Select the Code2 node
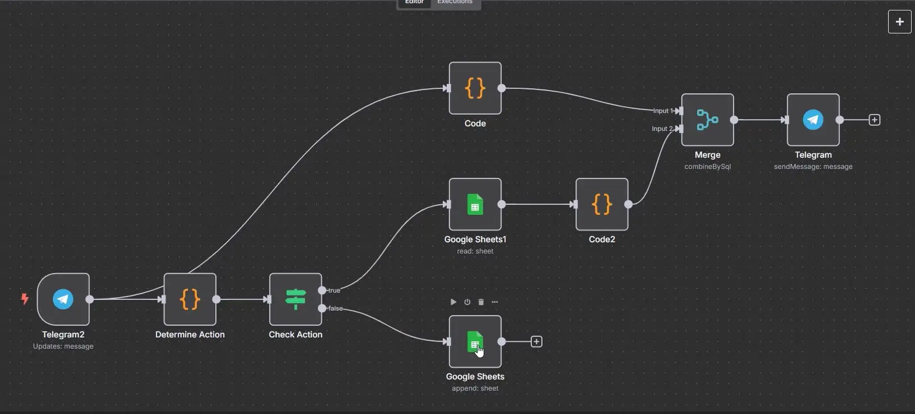 click(602, 204)
